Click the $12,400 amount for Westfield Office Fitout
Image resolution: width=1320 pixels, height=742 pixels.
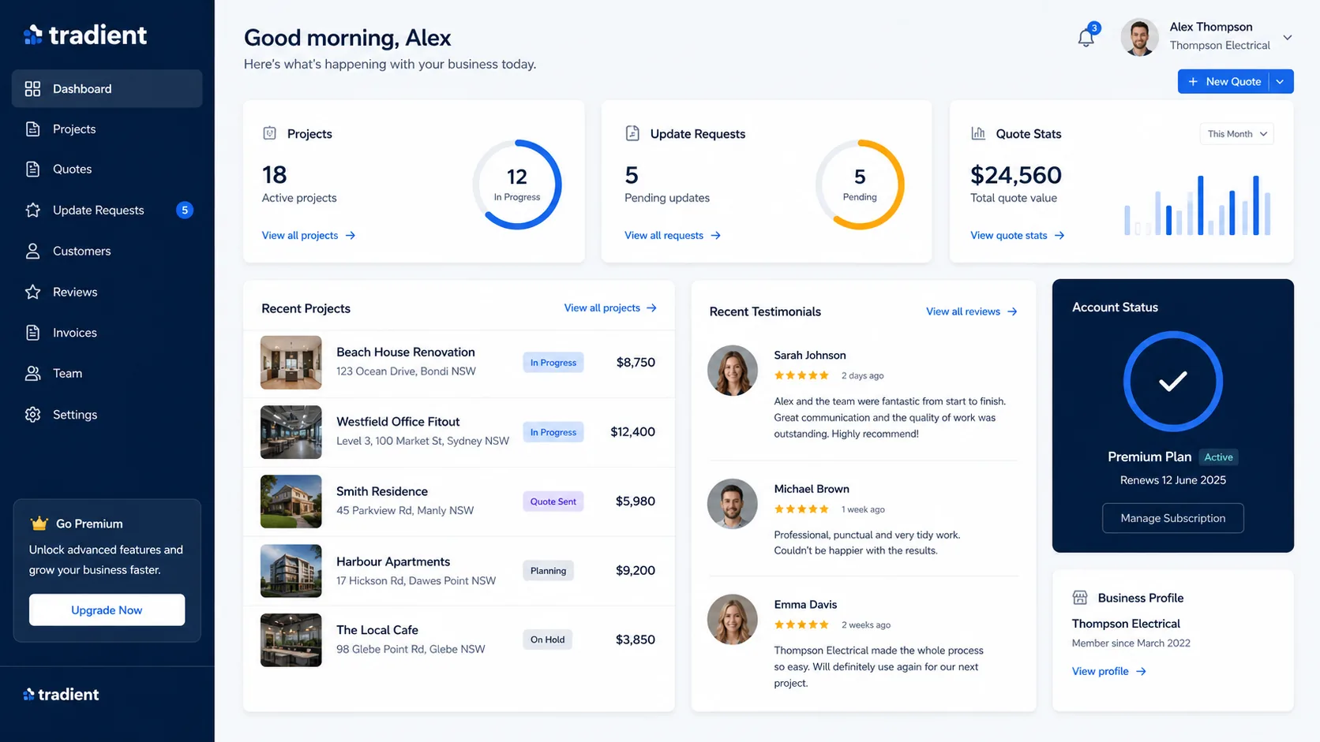(633, 432)
